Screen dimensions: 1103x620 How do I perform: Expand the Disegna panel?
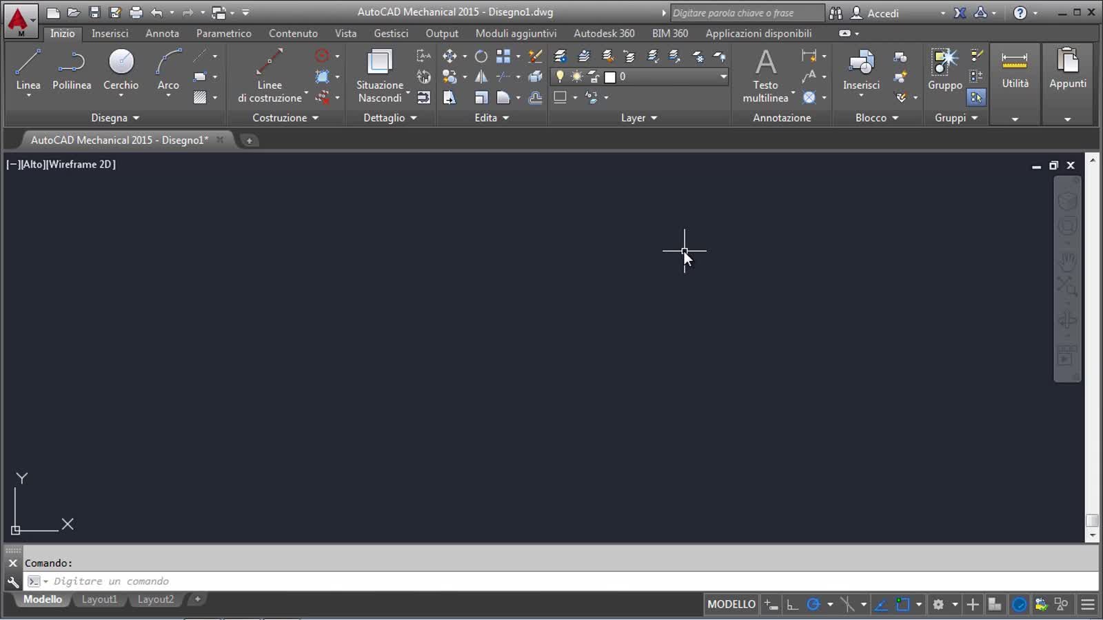pyautogui.click(x=114, y=118)
